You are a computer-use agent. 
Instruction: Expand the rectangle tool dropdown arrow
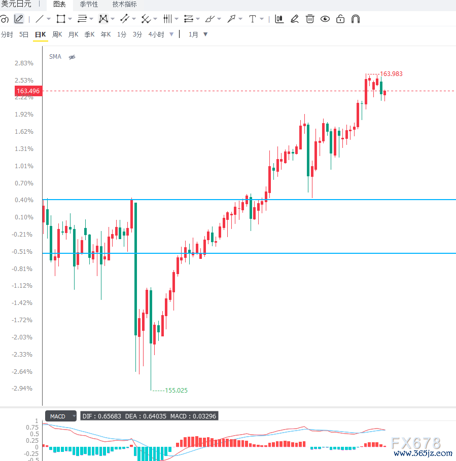point(70,19)
